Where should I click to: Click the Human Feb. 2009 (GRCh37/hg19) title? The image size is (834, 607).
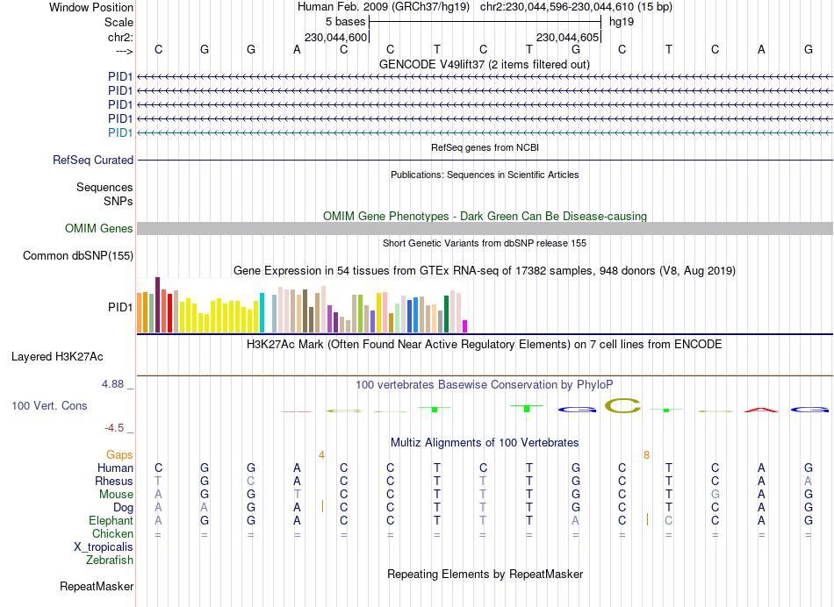pyautogui.click(x=384, y=7)
